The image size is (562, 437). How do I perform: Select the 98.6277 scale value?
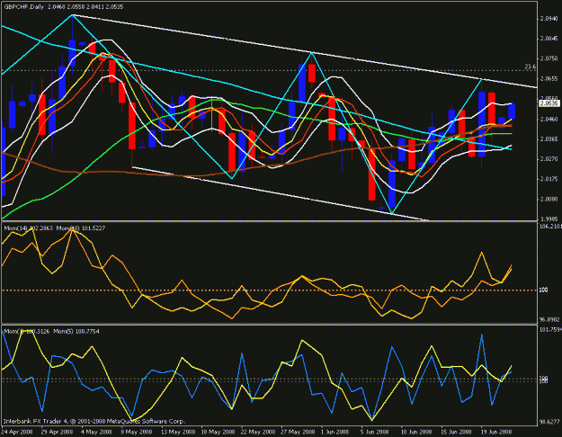(549, 422)
